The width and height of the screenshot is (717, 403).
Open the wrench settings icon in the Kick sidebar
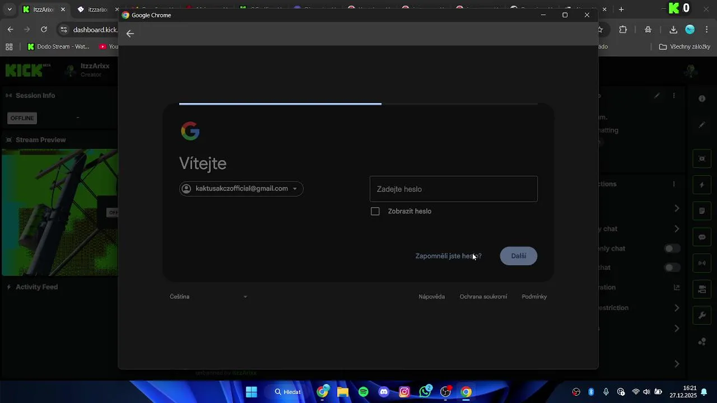pyautogui.click(x=702, y=315)
